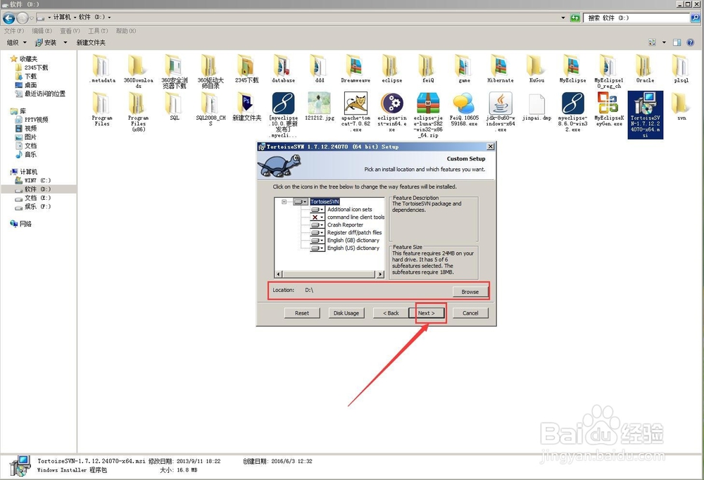Select the Program Files (x86) folder
This screenshot has height=480, width=704.
[x=138, y=112]
